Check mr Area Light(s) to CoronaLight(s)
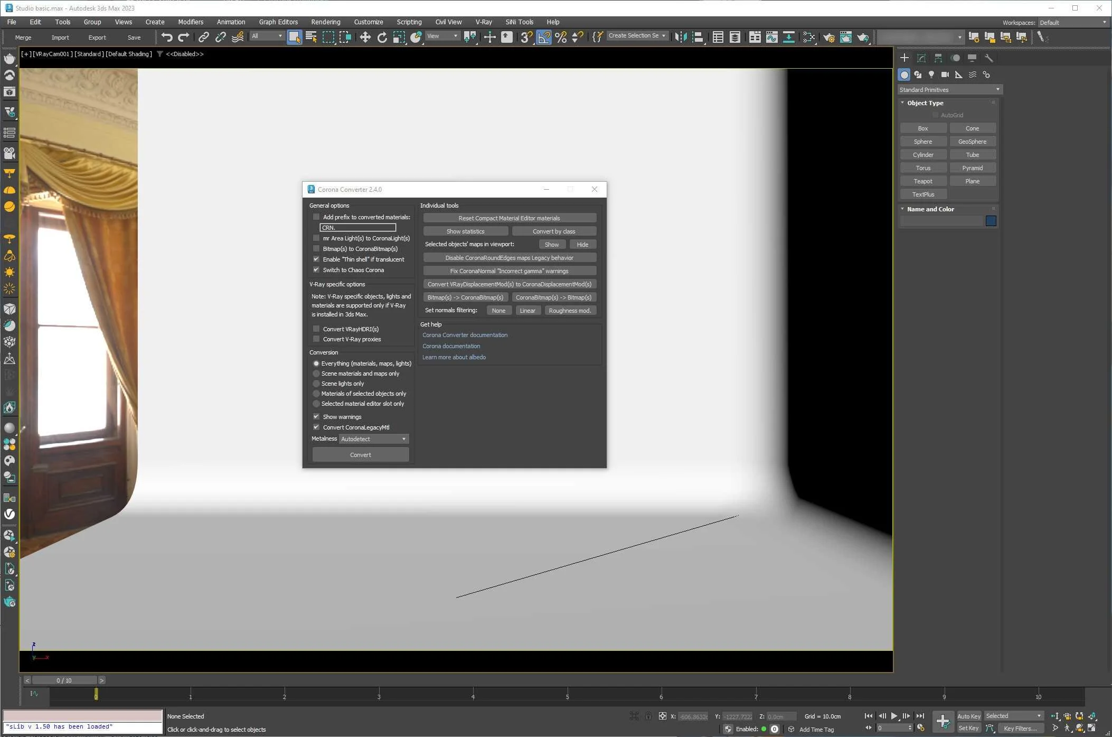This screenshot has width=1112, height=737. (316, 238)
